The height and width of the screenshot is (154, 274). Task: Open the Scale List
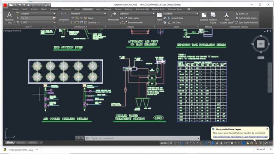tap(241, 14)
